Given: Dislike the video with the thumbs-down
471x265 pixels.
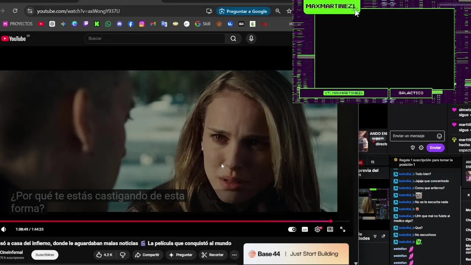Looking at the screenshot, I should tap(123, 255).
